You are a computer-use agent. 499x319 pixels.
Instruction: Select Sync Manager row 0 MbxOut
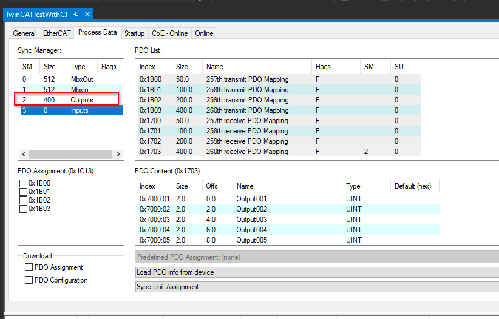pyautogui.click(x=72, y=79)
